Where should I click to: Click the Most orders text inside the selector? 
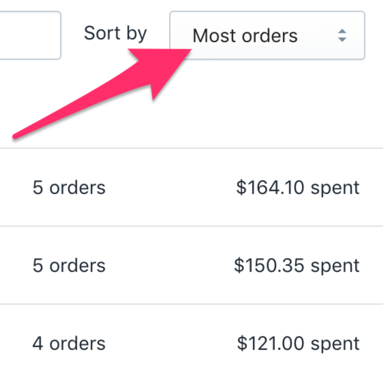click(x=245, y=35)
